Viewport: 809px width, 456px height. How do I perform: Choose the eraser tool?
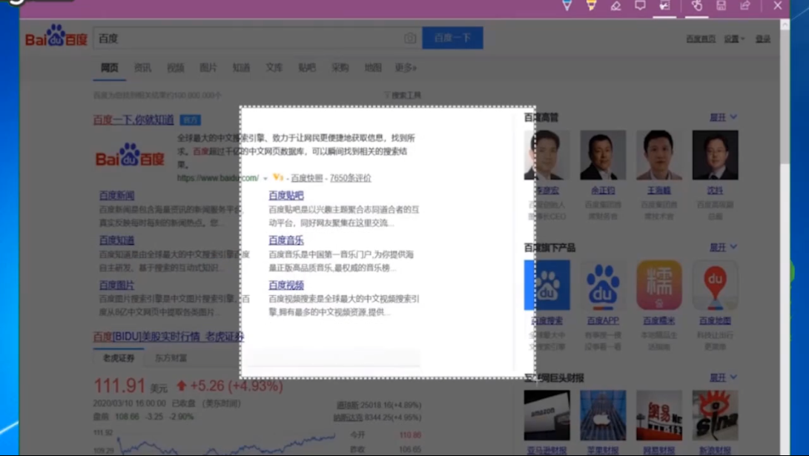(615, 6)
